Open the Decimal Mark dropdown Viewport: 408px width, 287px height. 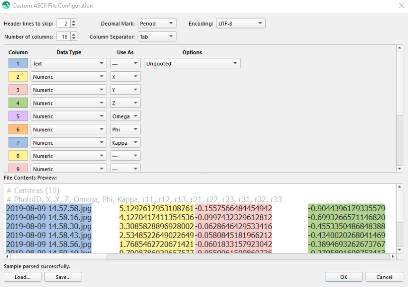click(157, 23)
